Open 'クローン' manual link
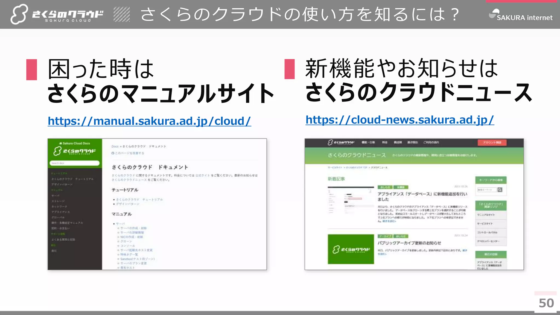Screen dimensions: 560x315 coord(126,241)
